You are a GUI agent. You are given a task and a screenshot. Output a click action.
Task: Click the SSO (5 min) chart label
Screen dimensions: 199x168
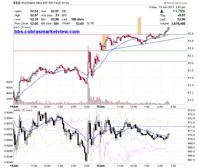pyautogui.click(x=22, y=27)
